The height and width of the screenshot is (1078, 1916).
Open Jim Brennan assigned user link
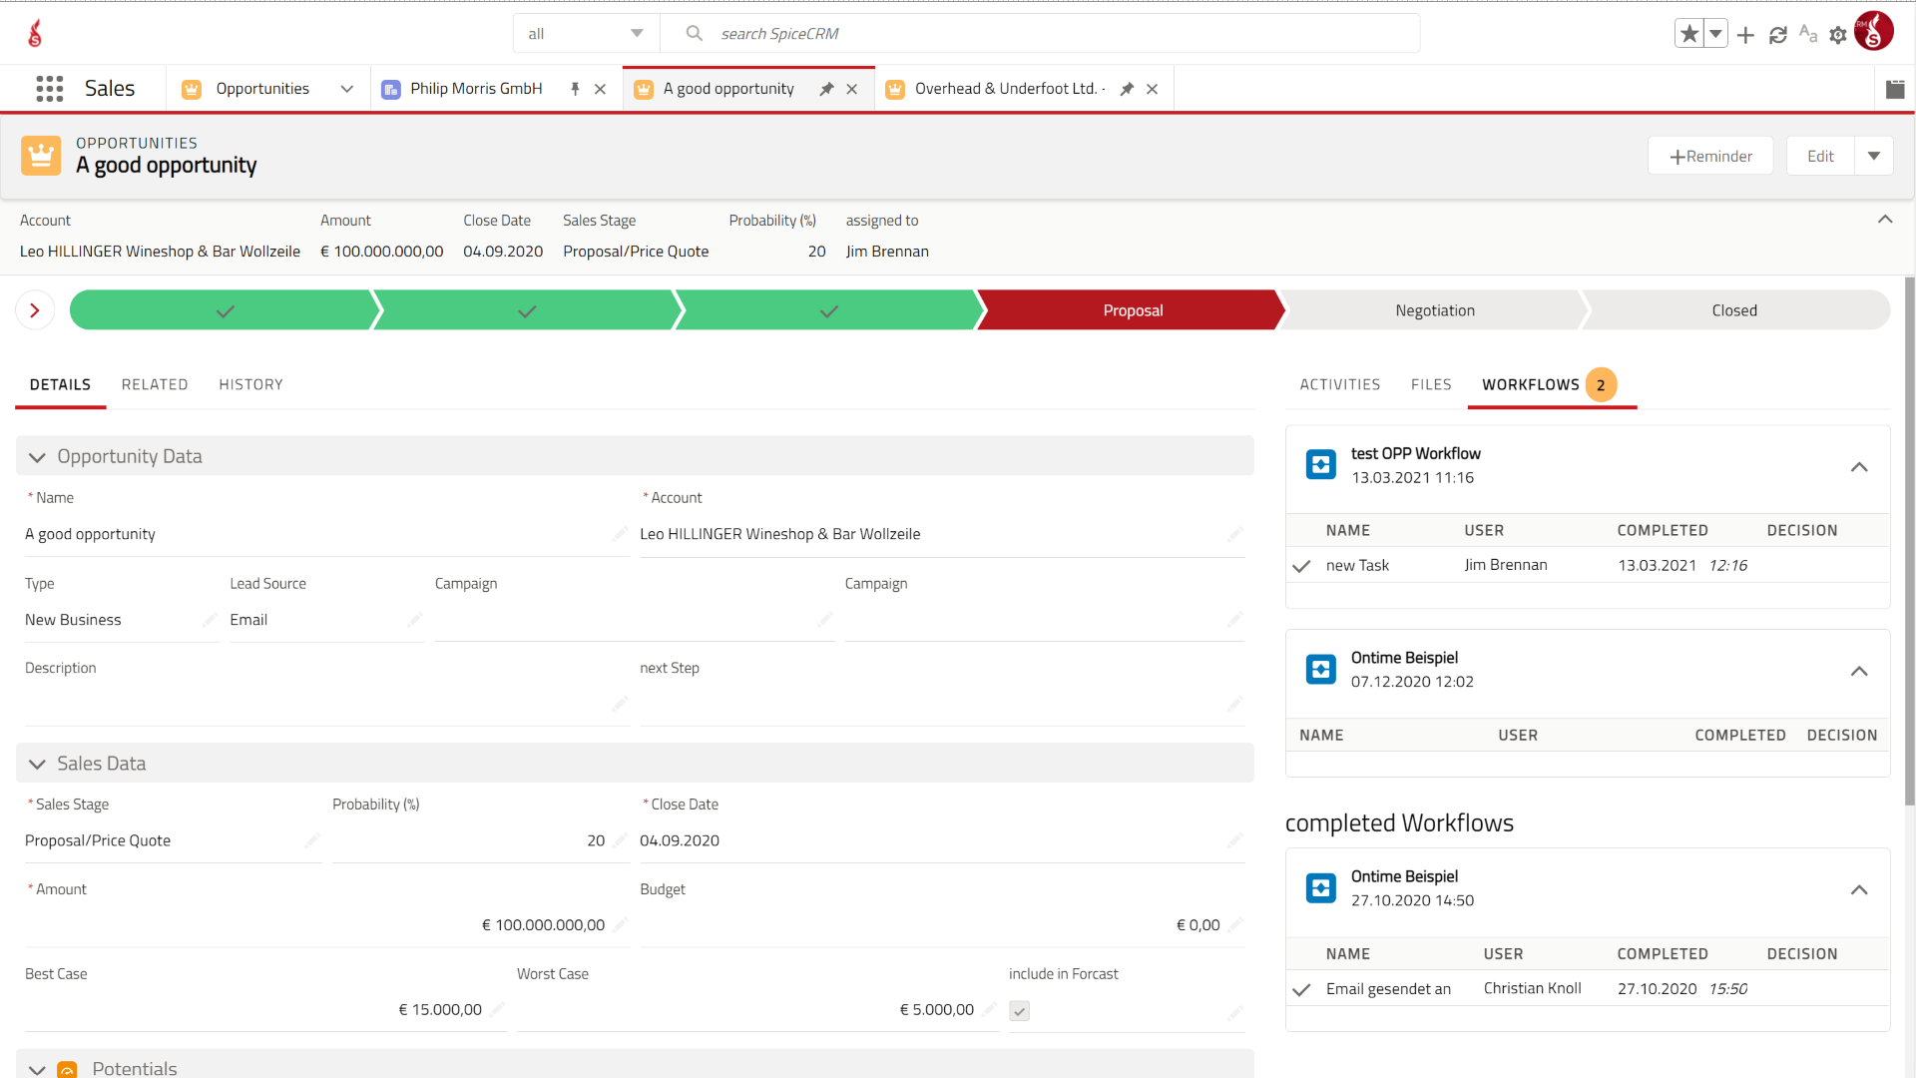887,252
